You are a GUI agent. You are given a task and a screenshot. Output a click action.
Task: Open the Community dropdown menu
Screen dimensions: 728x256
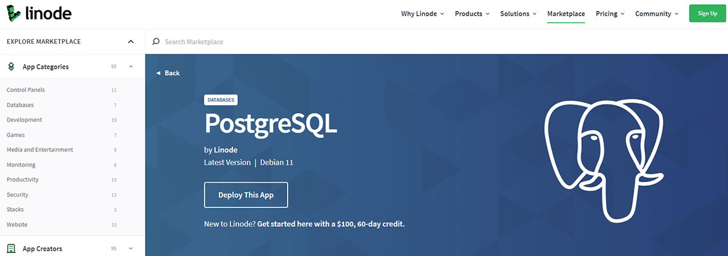coord(656,14)
